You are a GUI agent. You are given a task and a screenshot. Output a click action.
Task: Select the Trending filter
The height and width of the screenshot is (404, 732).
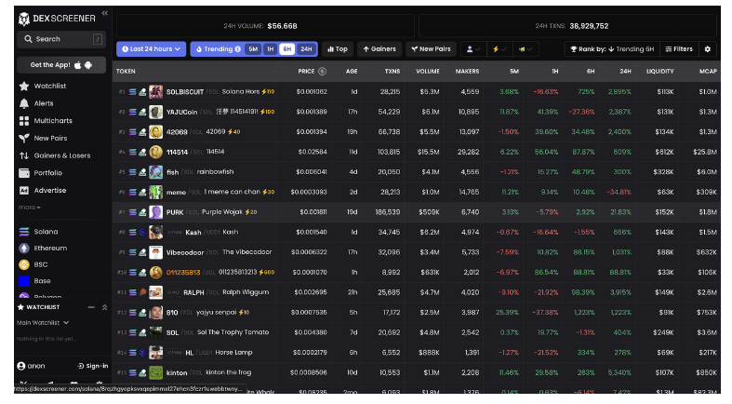tap(218, 49)
